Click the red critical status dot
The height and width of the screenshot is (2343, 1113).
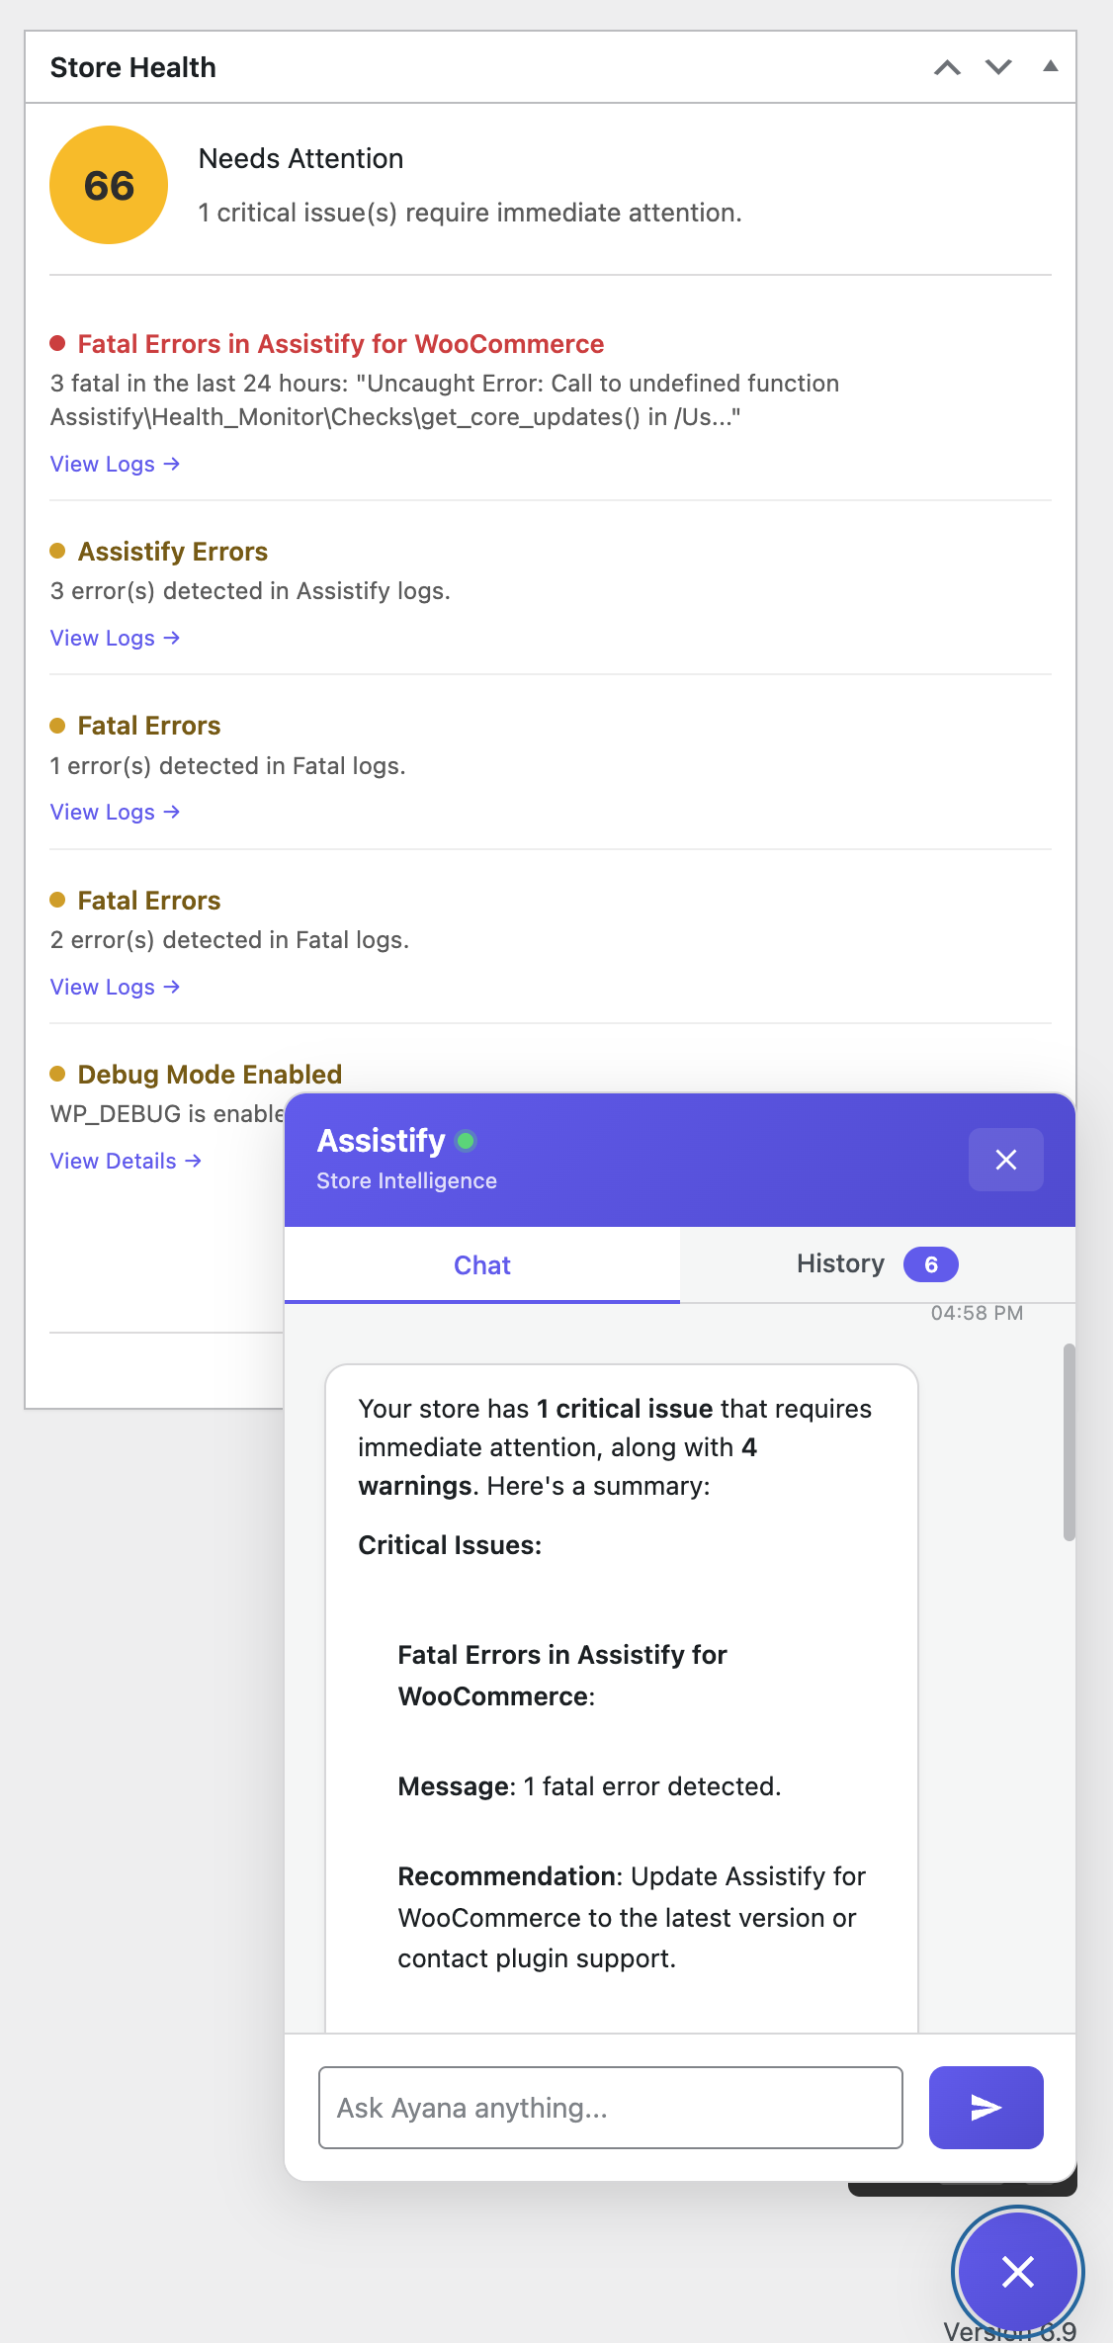click(57, 343)
